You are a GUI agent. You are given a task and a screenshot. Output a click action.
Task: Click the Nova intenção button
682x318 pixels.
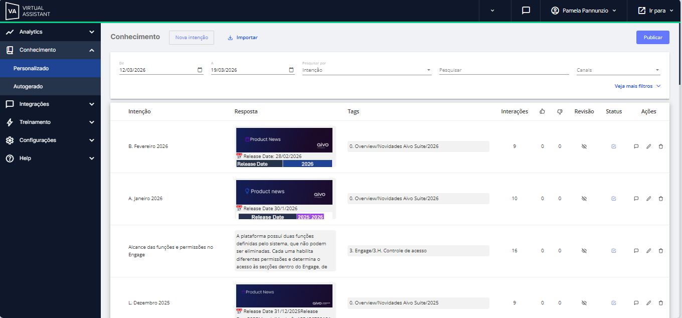192,38
